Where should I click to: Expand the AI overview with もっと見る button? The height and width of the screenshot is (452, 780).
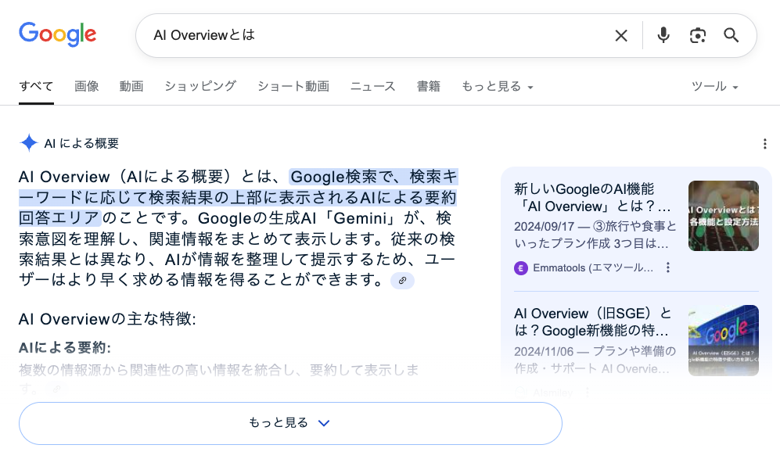point(290,423)
